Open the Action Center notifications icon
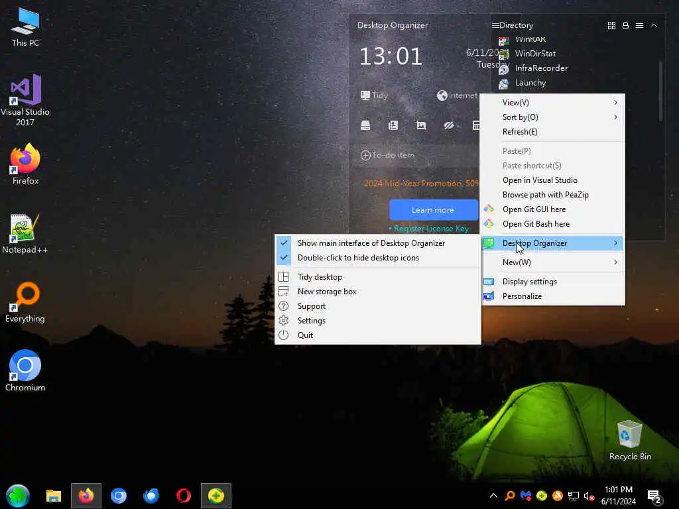This screenshot has height=509, width=679. (x=654, y=496)
